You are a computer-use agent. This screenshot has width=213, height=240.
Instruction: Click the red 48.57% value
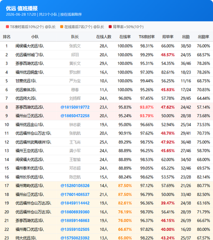click(168, 55)
